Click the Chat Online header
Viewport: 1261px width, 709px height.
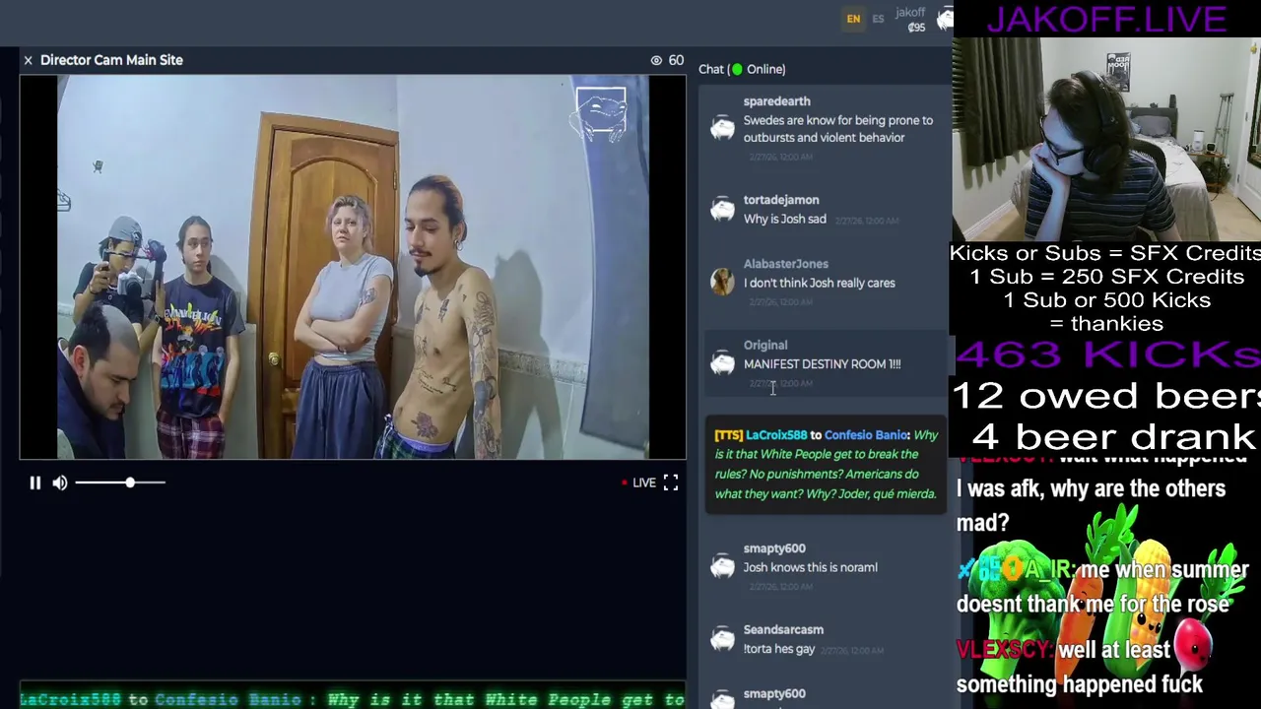[x=742, y=69]
